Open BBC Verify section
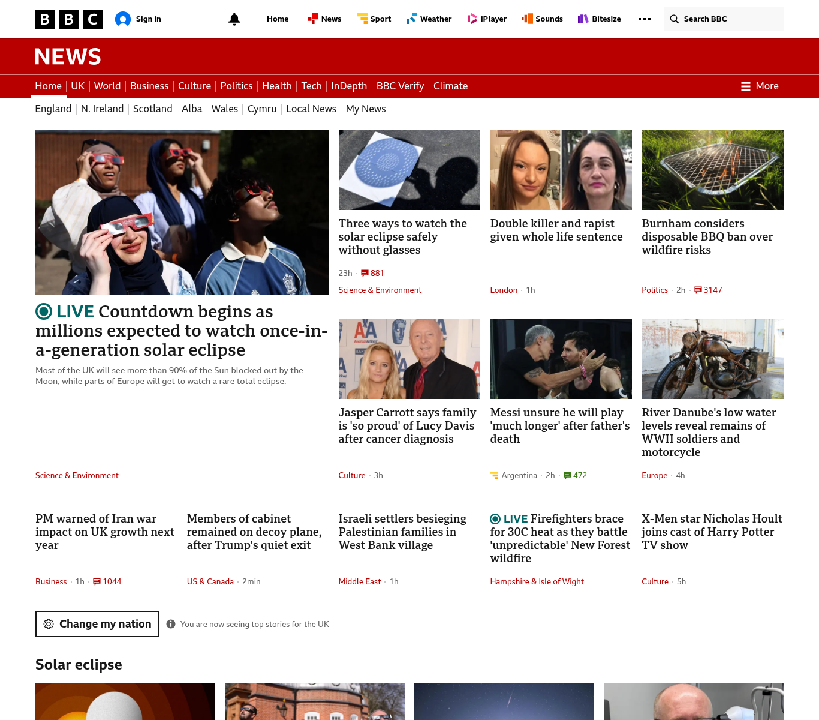Screen dimensions: 819x720 click(400, 86)
